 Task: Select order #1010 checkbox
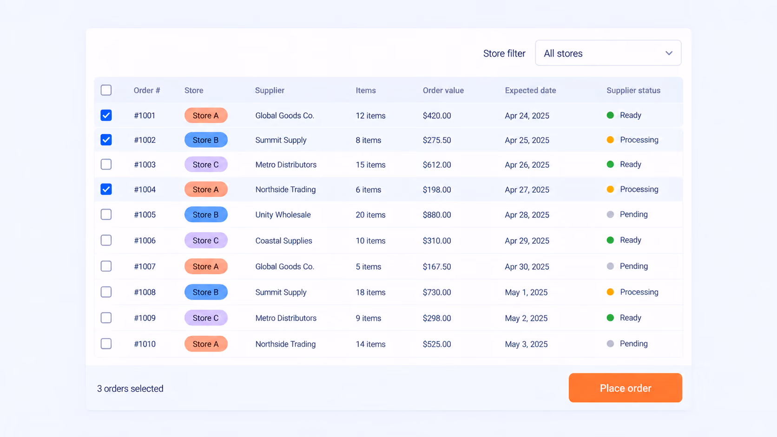[x=106, y=344]
